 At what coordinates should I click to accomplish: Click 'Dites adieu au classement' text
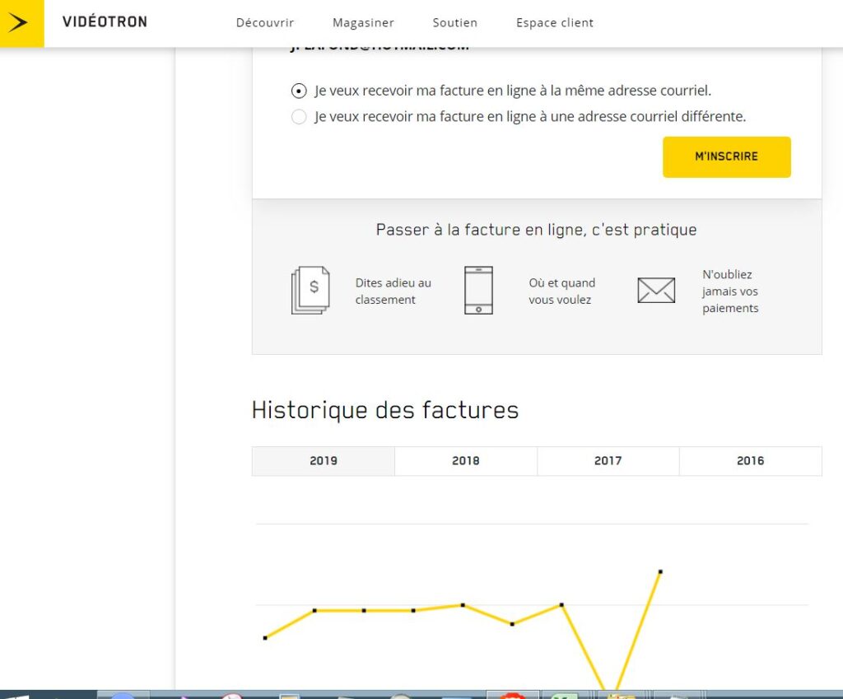393,291
